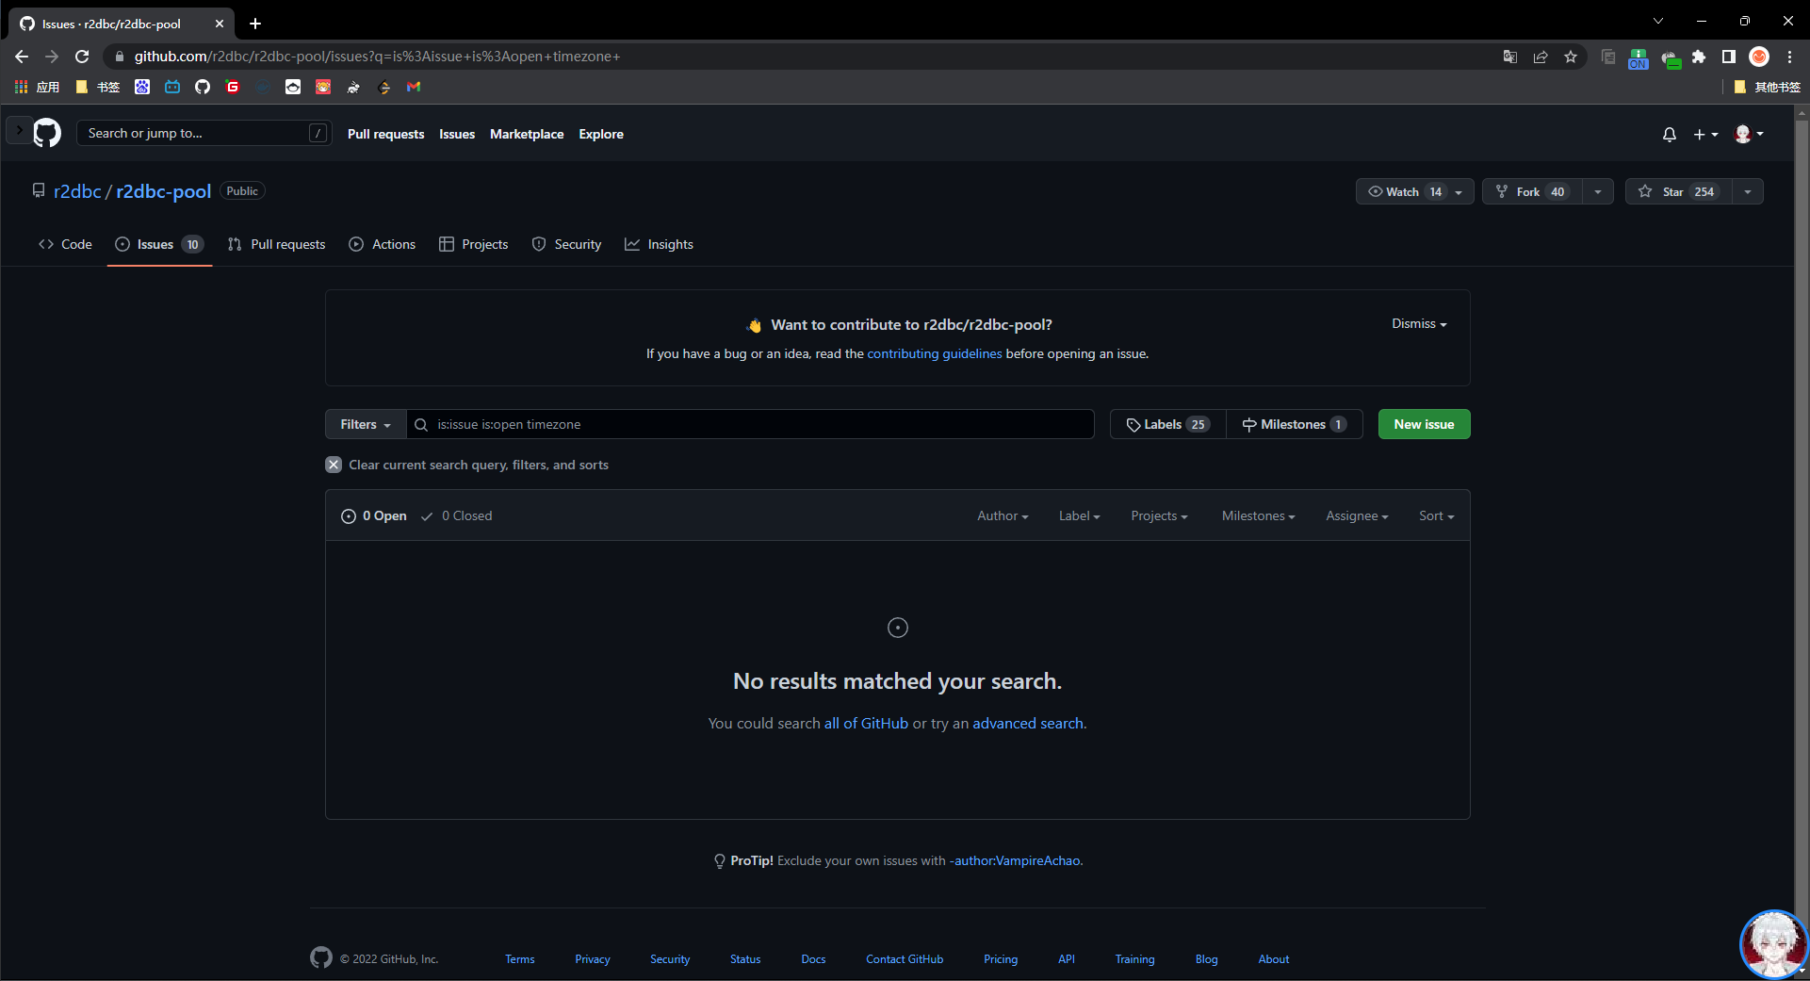The width and height of the screenshot is (1810, 981).
Task: Click the browser vertical scrollbar
Action: [x=1801, y=471]
